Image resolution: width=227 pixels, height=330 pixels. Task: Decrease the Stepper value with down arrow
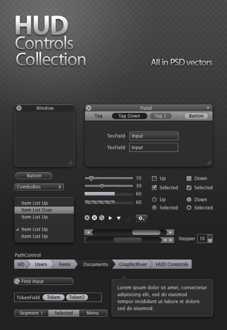tap(210, 241)
